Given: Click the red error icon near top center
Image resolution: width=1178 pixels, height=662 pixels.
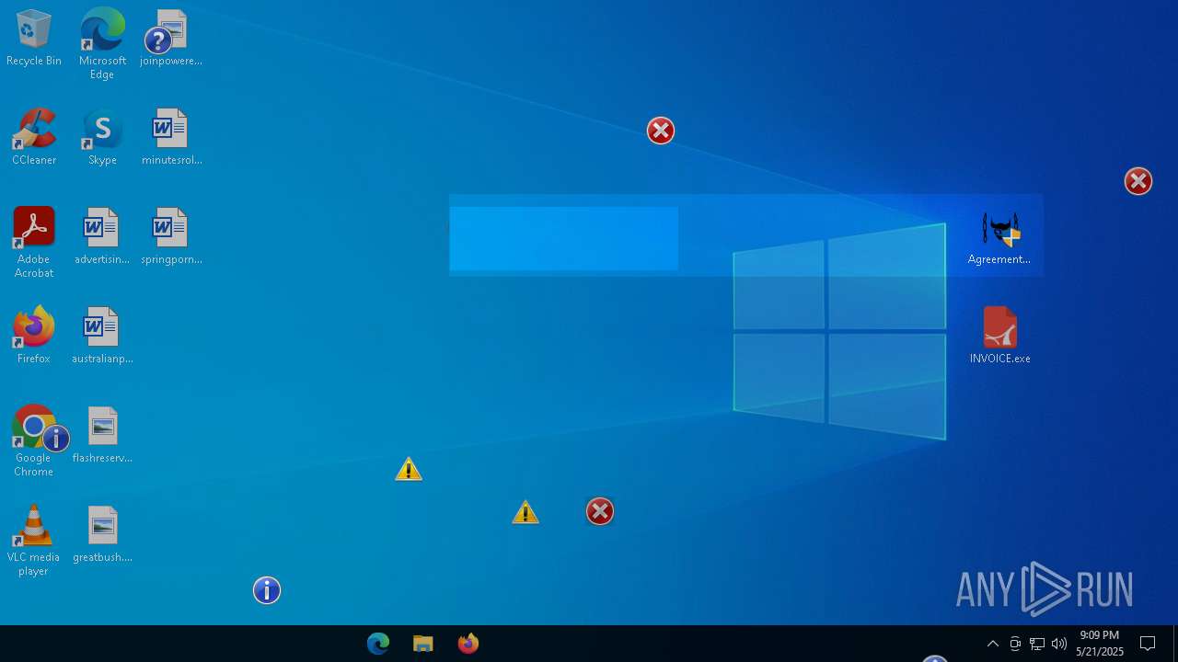Looking at the screenshot, I should [x=661, y=131].
